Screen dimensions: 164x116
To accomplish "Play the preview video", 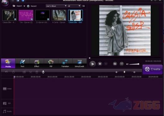I will point(92,64).
